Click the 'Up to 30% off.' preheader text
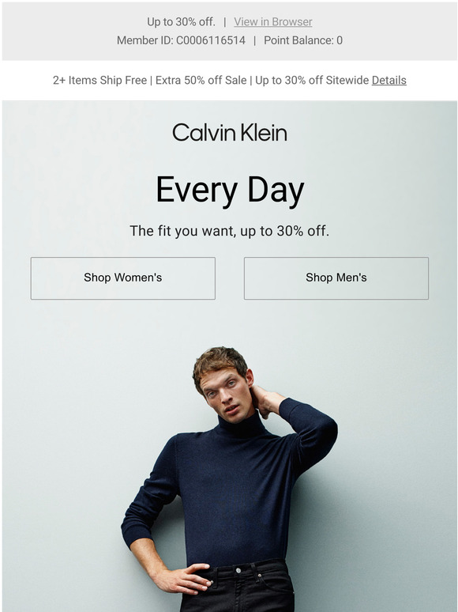458x612 pixels. pyautogui.click(x=181, y=22)
